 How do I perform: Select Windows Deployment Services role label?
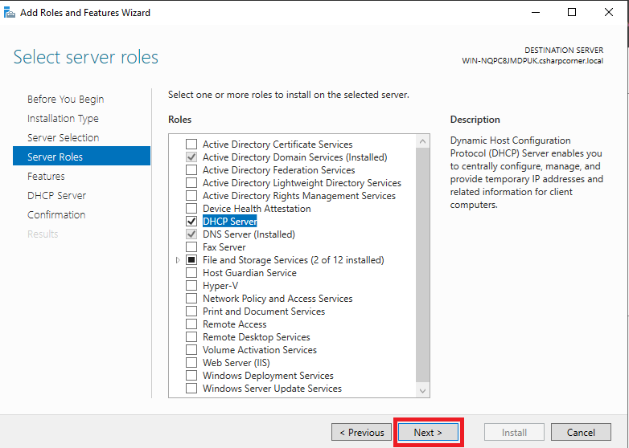(x=268, y=376)
